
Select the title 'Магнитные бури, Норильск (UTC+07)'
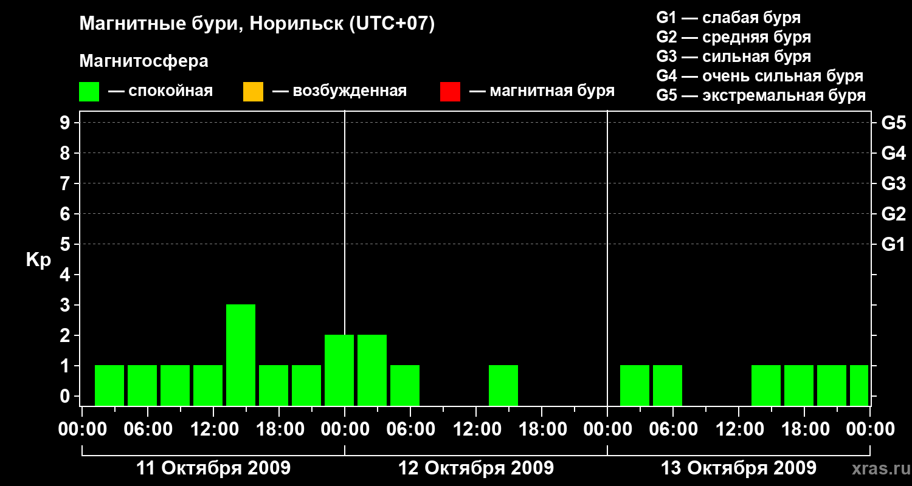tap(257, 24)
